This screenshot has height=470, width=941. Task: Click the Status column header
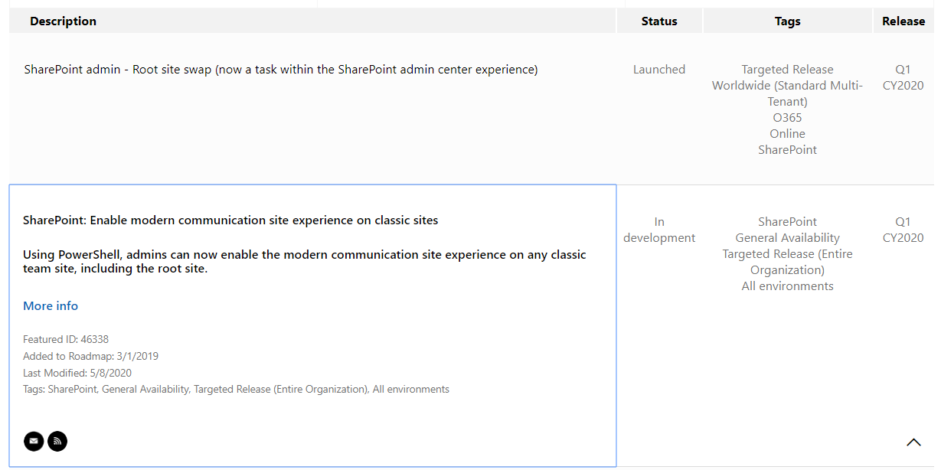(659, 21)
